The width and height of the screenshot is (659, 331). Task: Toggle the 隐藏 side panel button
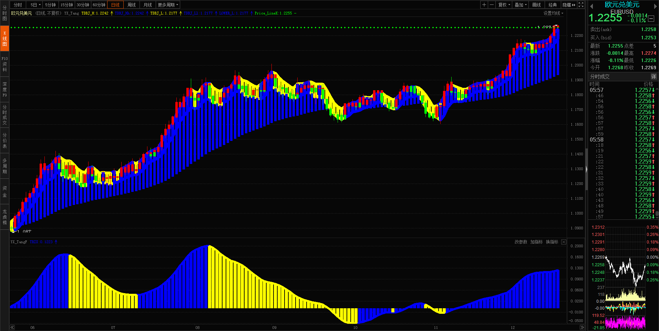[x=569, y=5]
